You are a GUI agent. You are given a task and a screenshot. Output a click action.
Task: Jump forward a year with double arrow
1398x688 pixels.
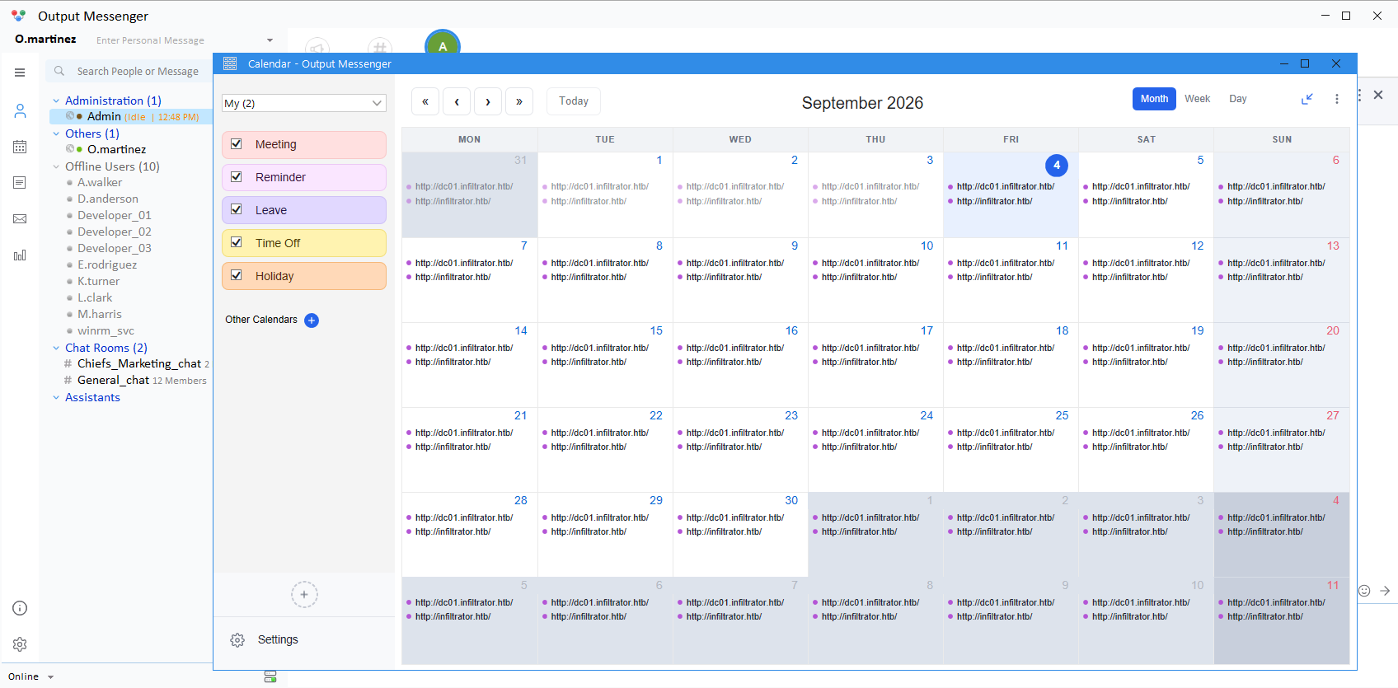point(519,101)
